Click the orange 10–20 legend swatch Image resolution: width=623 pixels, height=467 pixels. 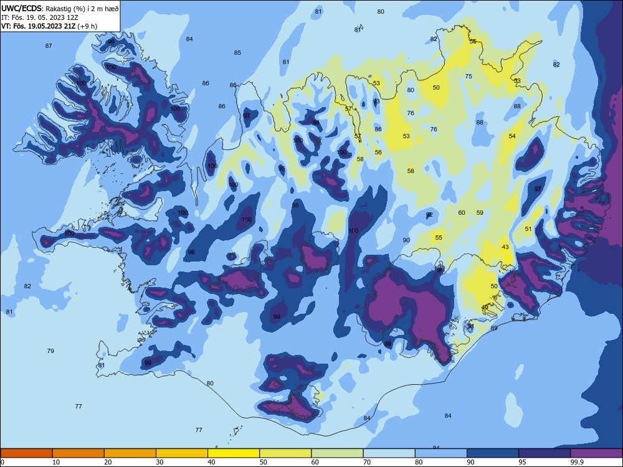78,453
